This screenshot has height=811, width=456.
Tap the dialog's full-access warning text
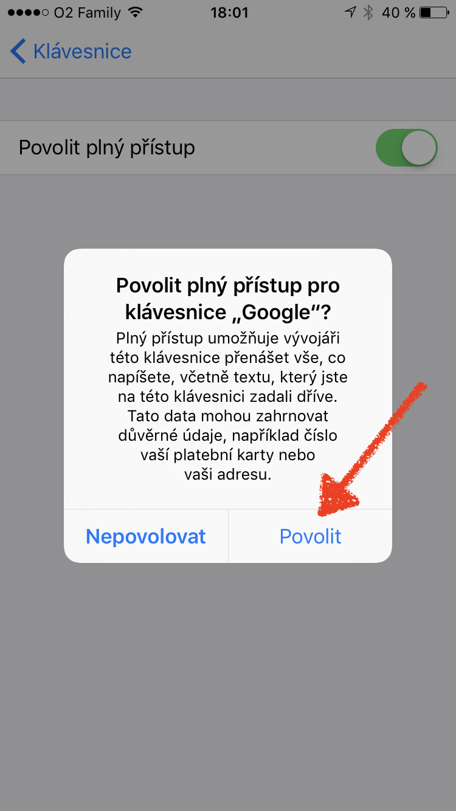coord(228,406)
